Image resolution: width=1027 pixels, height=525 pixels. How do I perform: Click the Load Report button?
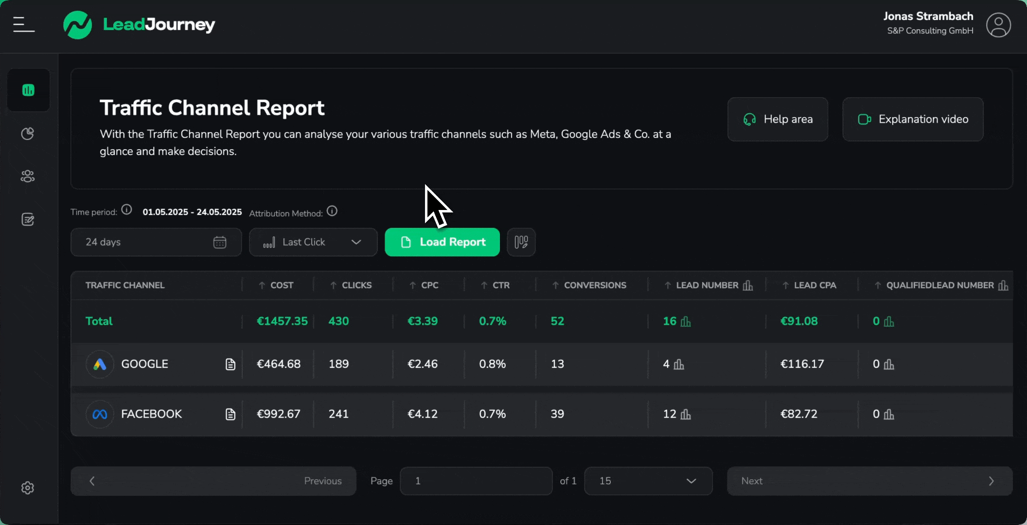[442, 242]
